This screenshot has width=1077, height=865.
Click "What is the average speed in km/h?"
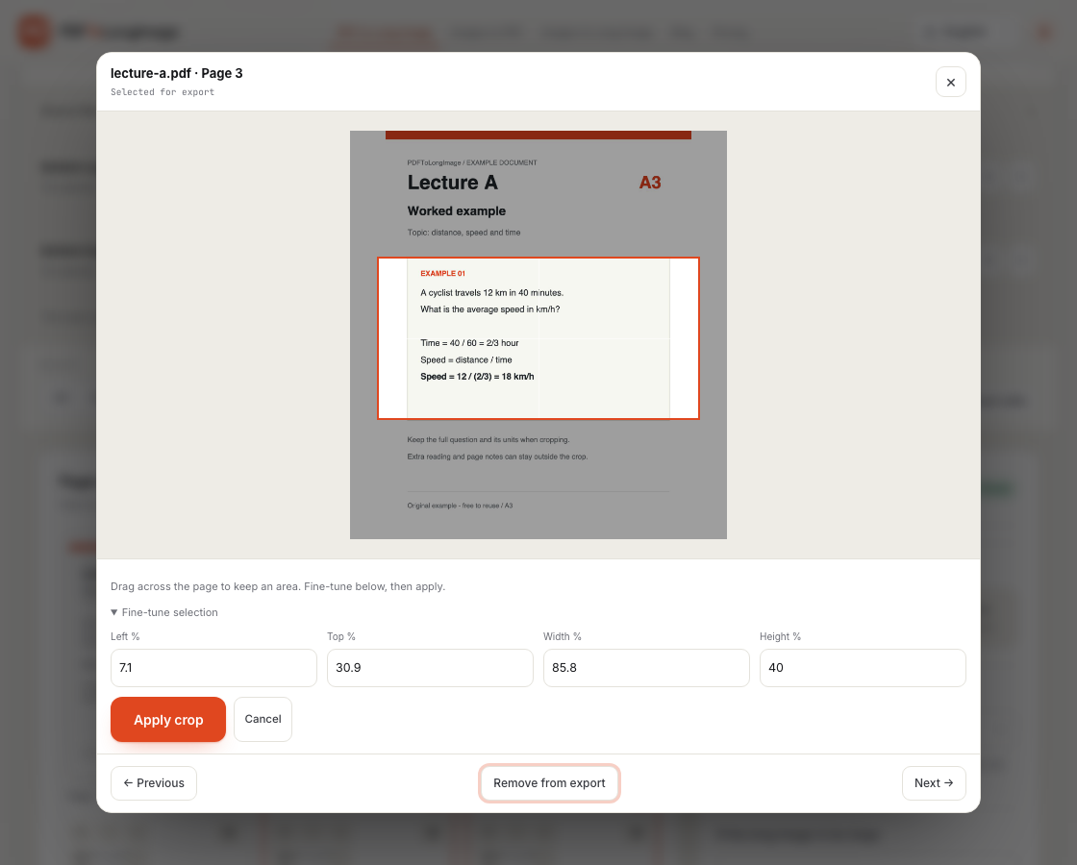(490, 309)
